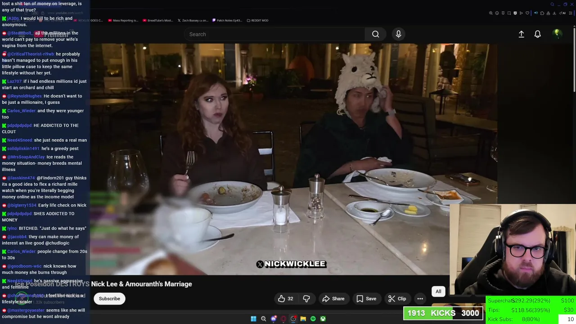Open Windows taskbar search
This screenshot has height=324, width=576.
(264, 319)
